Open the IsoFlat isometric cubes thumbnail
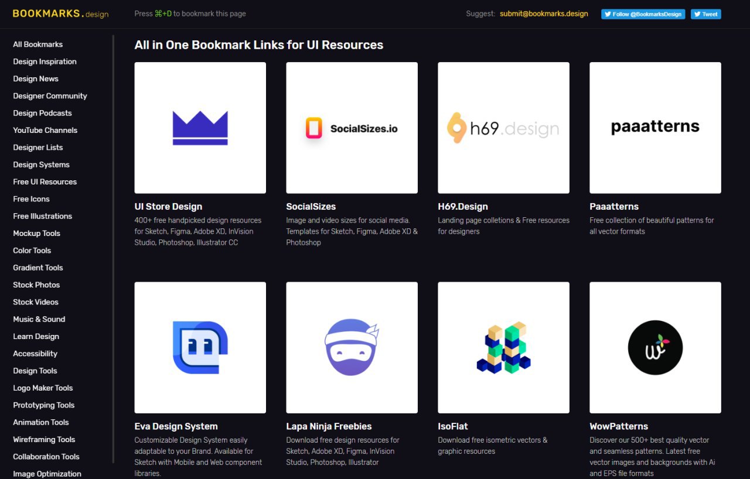750x479 pixels. pos(503,347)
